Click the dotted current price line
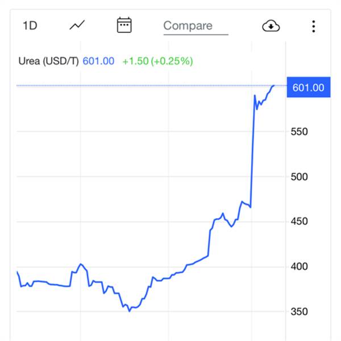The width and height of the screenshot is (341, 341). pos(142,86)
